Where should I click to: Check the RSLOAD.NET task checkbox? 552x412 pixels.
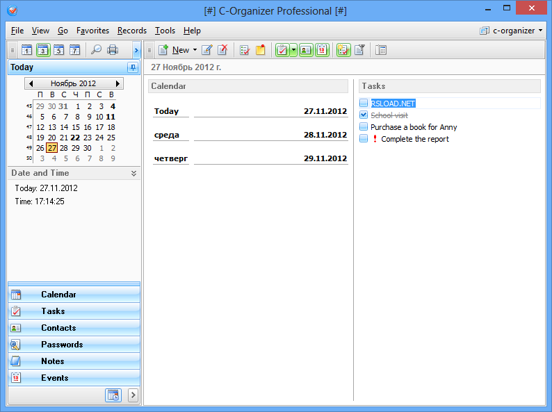(364, 103)
